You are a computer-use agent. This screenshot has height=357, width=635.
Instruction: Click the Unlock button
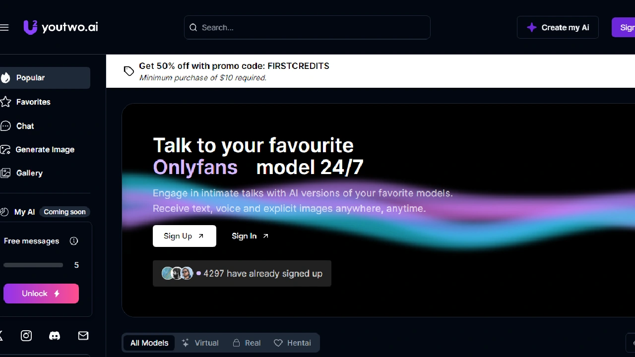(41, 294)
